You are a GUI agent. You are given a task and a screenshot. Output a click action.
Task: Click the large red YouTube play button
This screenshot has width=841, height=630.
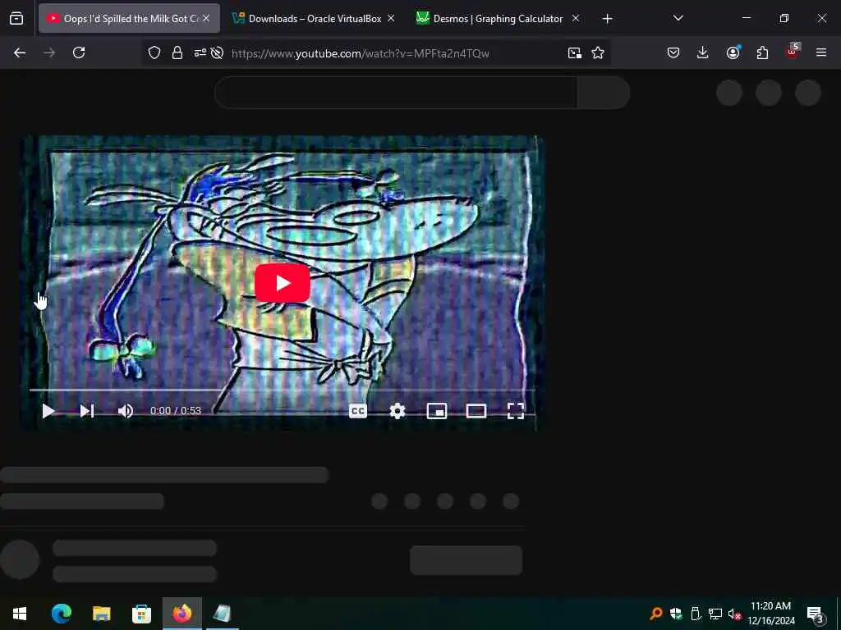coord(283,283)
